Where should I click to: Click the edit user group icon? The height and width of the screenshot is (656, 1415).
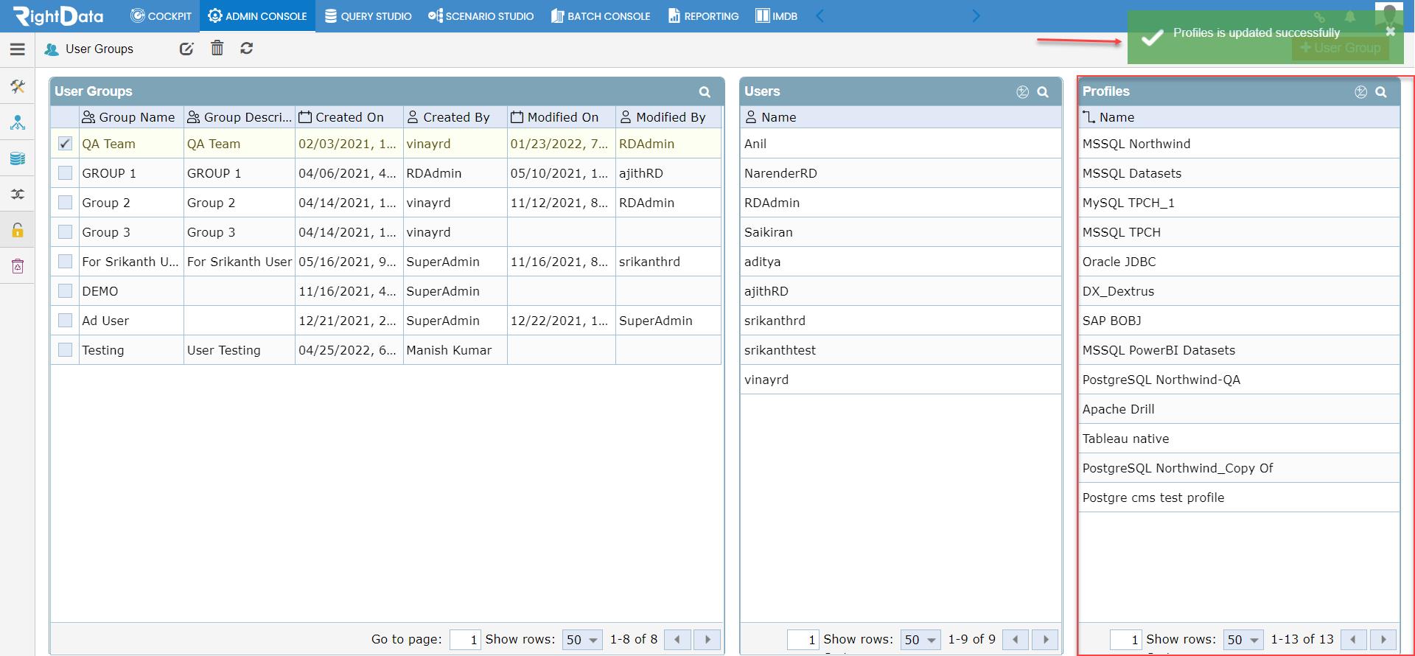click(x=186, y=49)
